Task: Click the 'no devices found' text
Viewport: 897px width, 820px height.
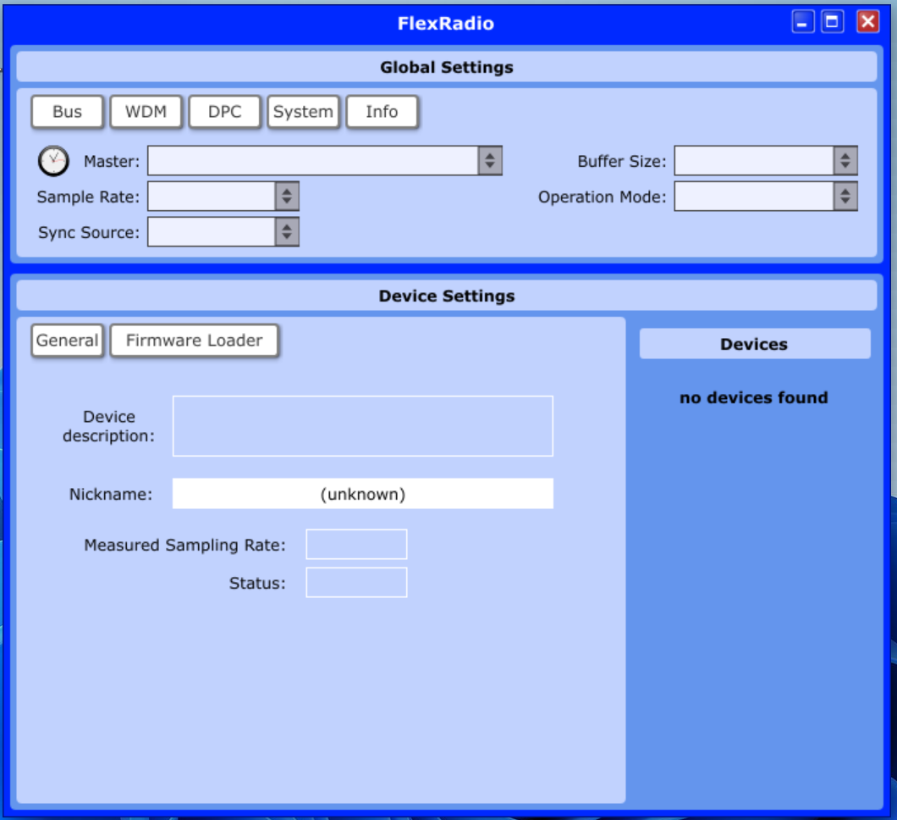Action: (754, 397)
